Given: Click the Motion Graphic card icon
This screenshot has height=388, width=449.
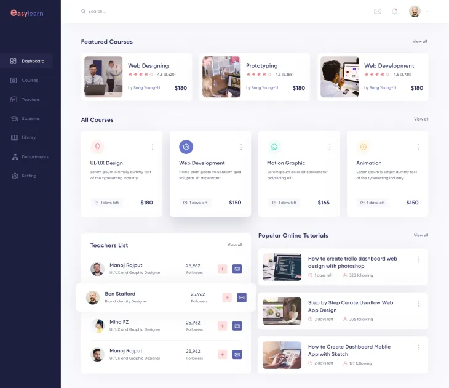Looking at the screenshot, I should 274,147.
